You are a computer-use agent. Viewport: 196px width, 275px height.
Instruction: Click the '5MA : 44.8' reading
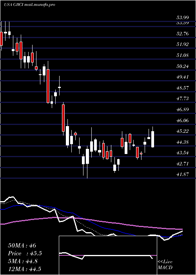pyautogui.click(x=23, y=261)
